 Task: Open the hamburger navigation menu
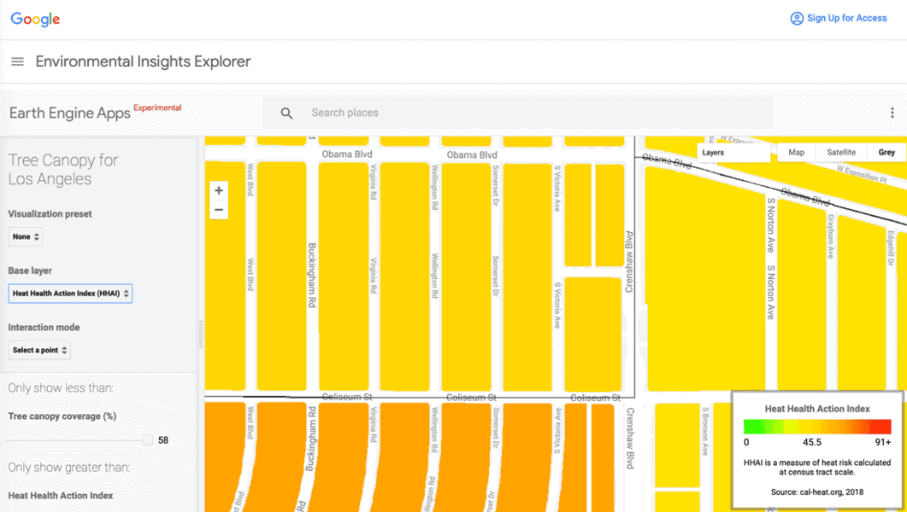(x=17, y=61)
